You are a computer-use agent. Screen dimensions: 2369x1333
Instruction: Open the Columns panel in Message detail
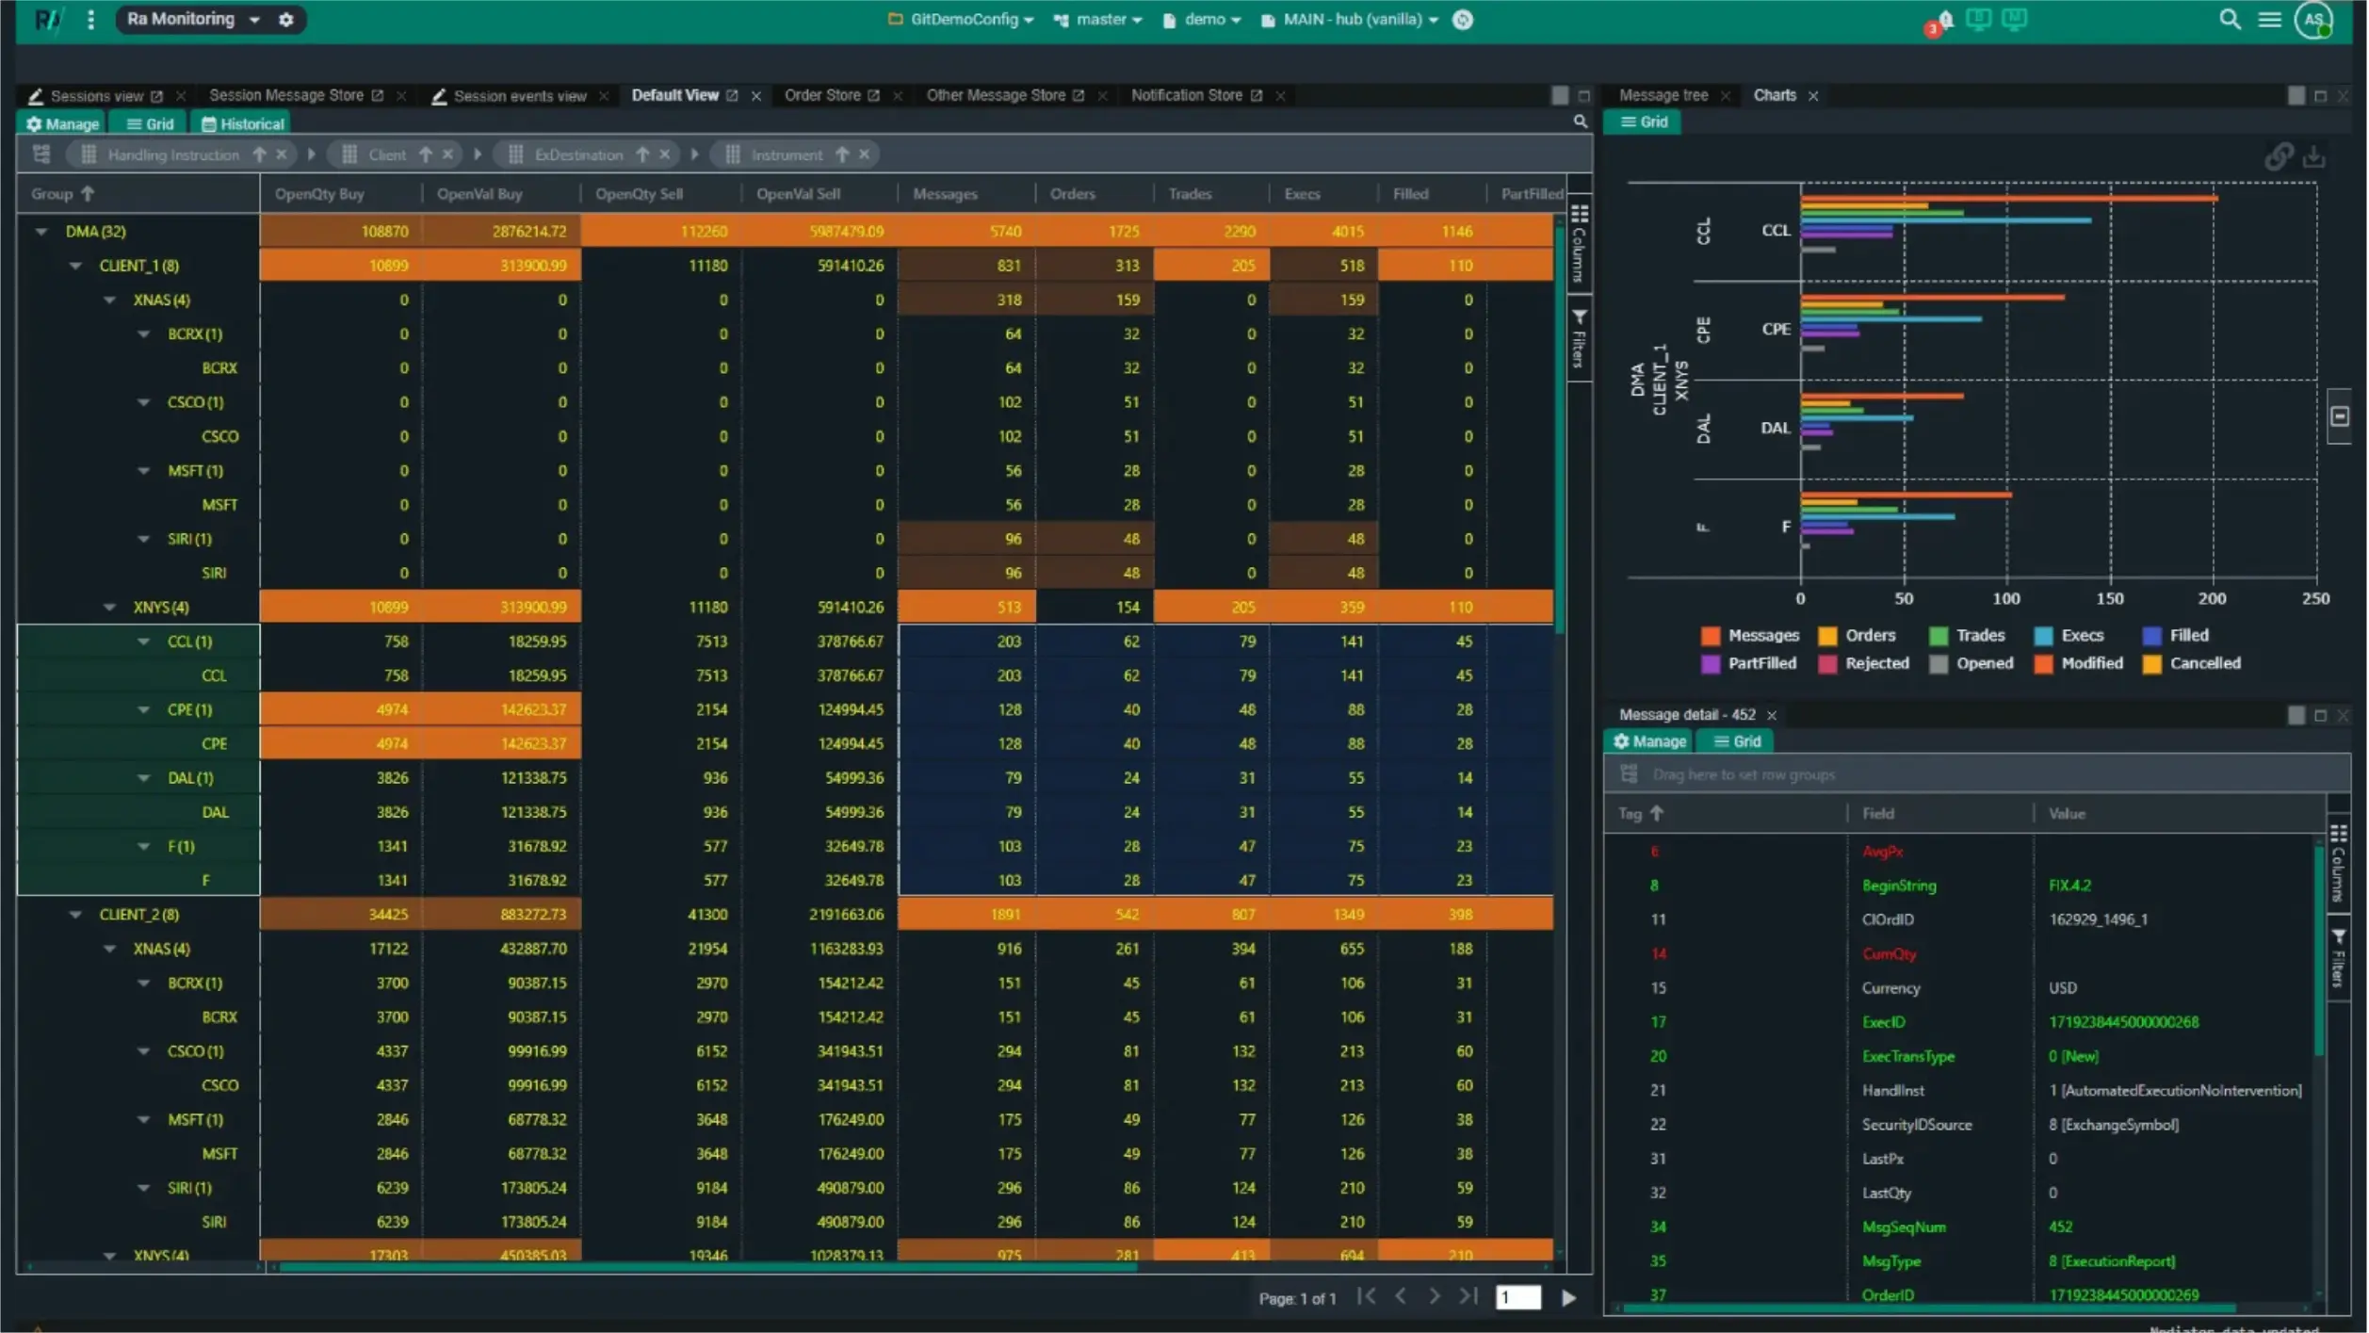[x=2338, y=863]
